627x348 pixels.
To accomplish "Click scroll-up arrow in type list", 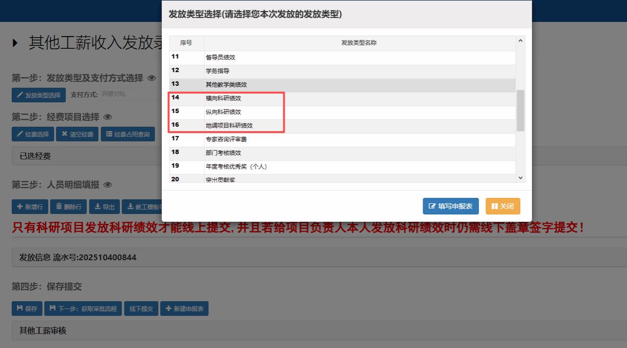I will [x=520, y=41].
